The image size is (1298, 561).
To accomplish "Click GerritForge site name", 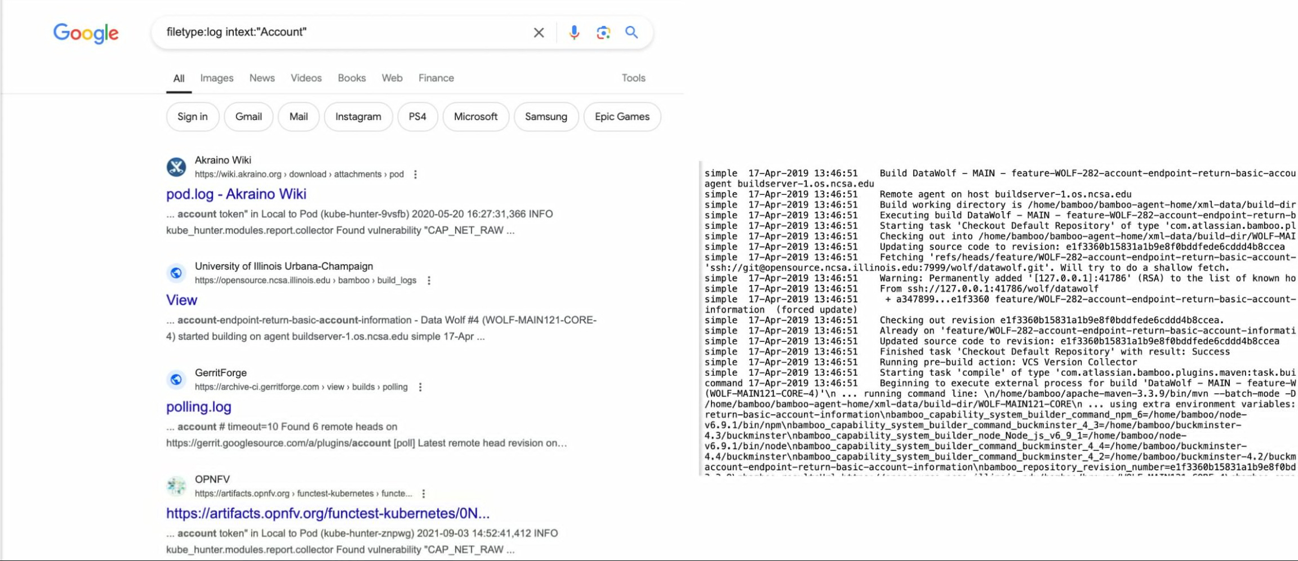I will (221, 373).
